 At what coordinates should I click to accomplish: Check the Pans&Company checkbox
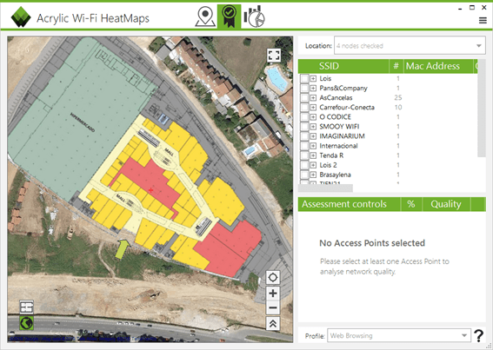click(304, 89)
